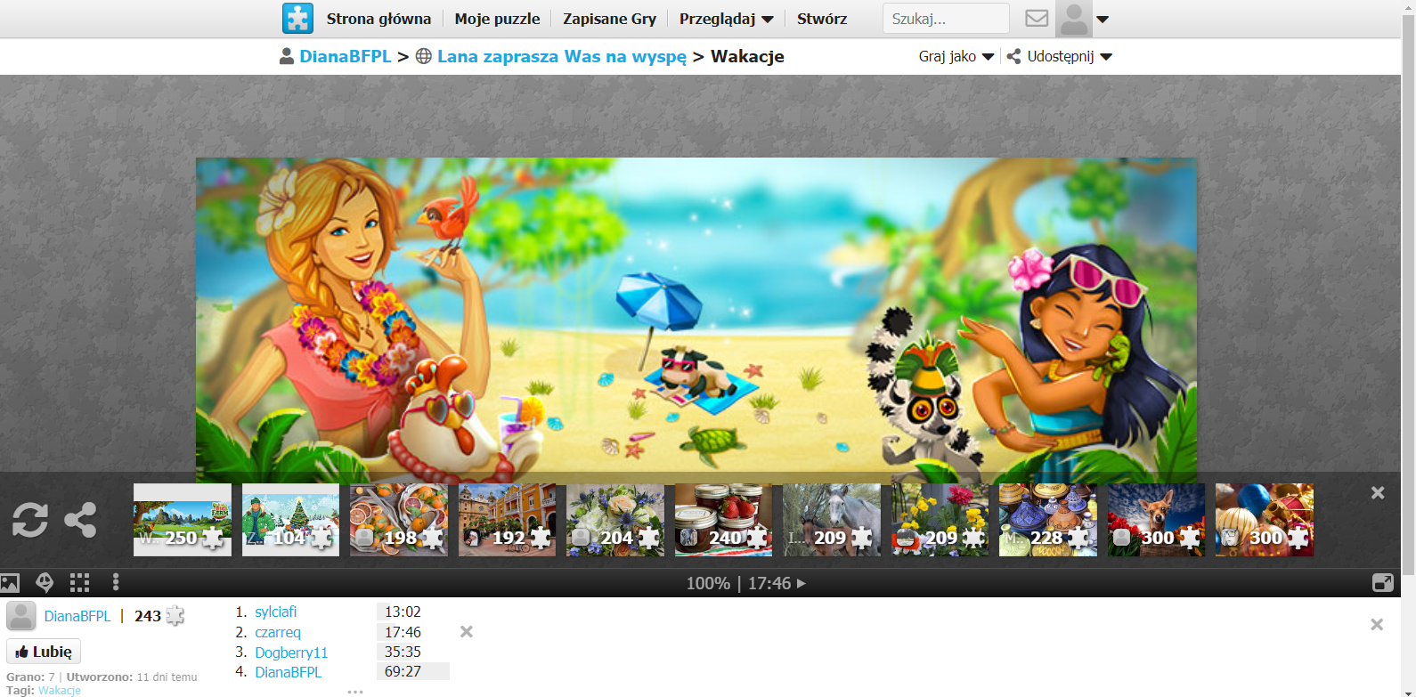
Task: Open DianaBFPL leaderboard entry
Action: point(289,672)
